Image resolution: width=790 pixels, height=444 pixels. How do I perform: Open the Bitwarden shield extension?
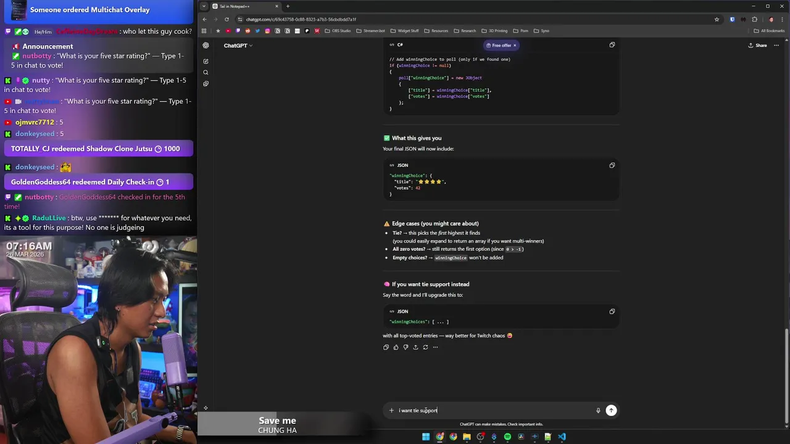[x=732, y=19]
